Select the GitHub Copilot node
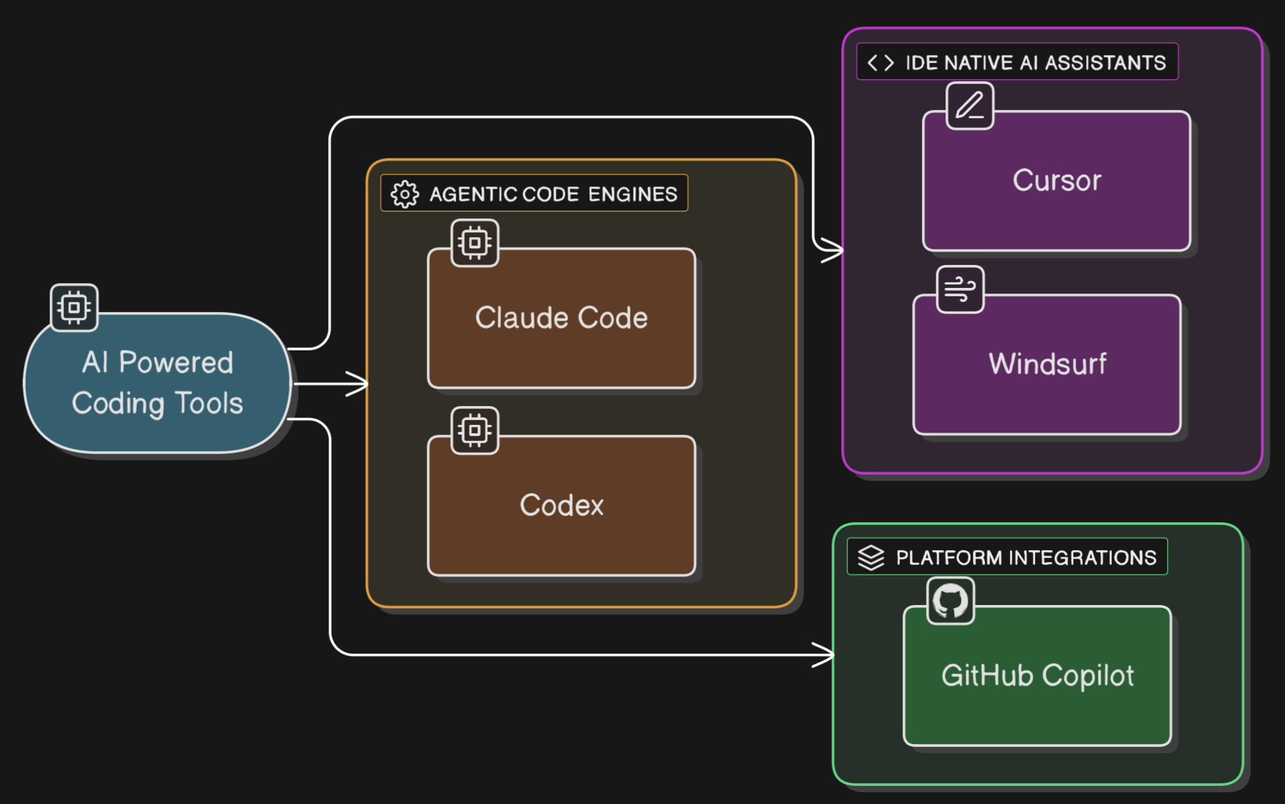Image resolution: width=1285 pixels, height=804 pixels. [x=1037, y=676]
